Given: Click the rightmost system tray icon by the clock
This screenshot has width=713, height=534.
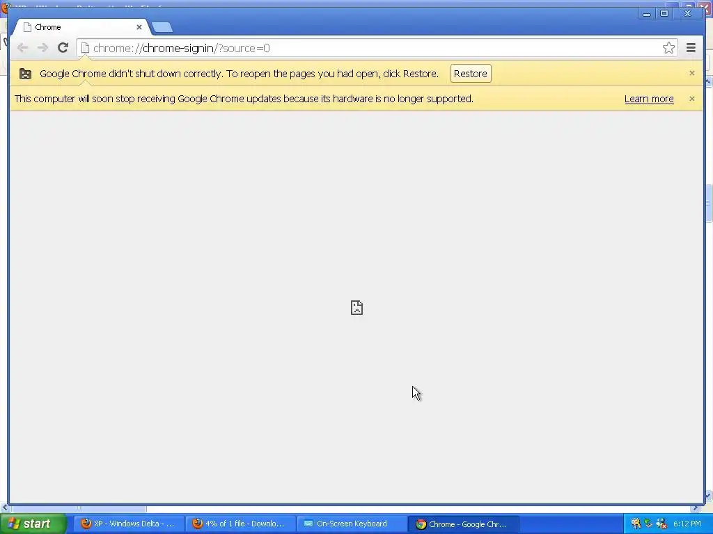Looking at the screenshot, I should (662, 524).
